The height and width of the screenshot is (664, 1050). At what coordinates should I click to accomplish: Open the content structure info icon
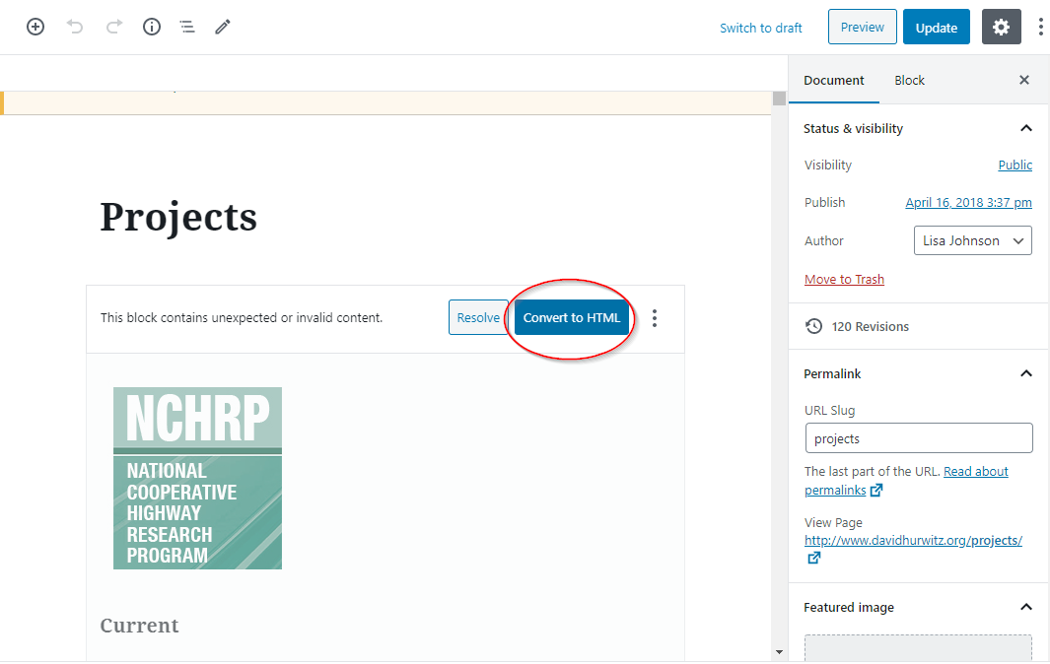coord(152,27)
